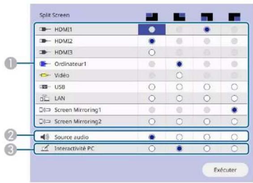This screenshot has width=253, height=183.
Task: Select USB for the bottom-right quadrant
Action: click(234, 87)
